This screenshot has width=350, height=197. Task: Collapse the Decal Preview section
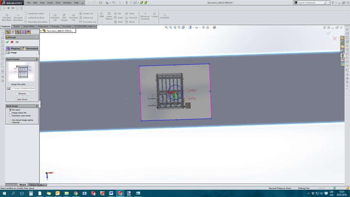36,59
